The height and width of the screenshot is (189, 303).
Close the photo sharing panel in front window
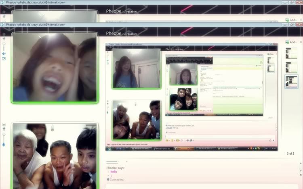click(301, 42)
